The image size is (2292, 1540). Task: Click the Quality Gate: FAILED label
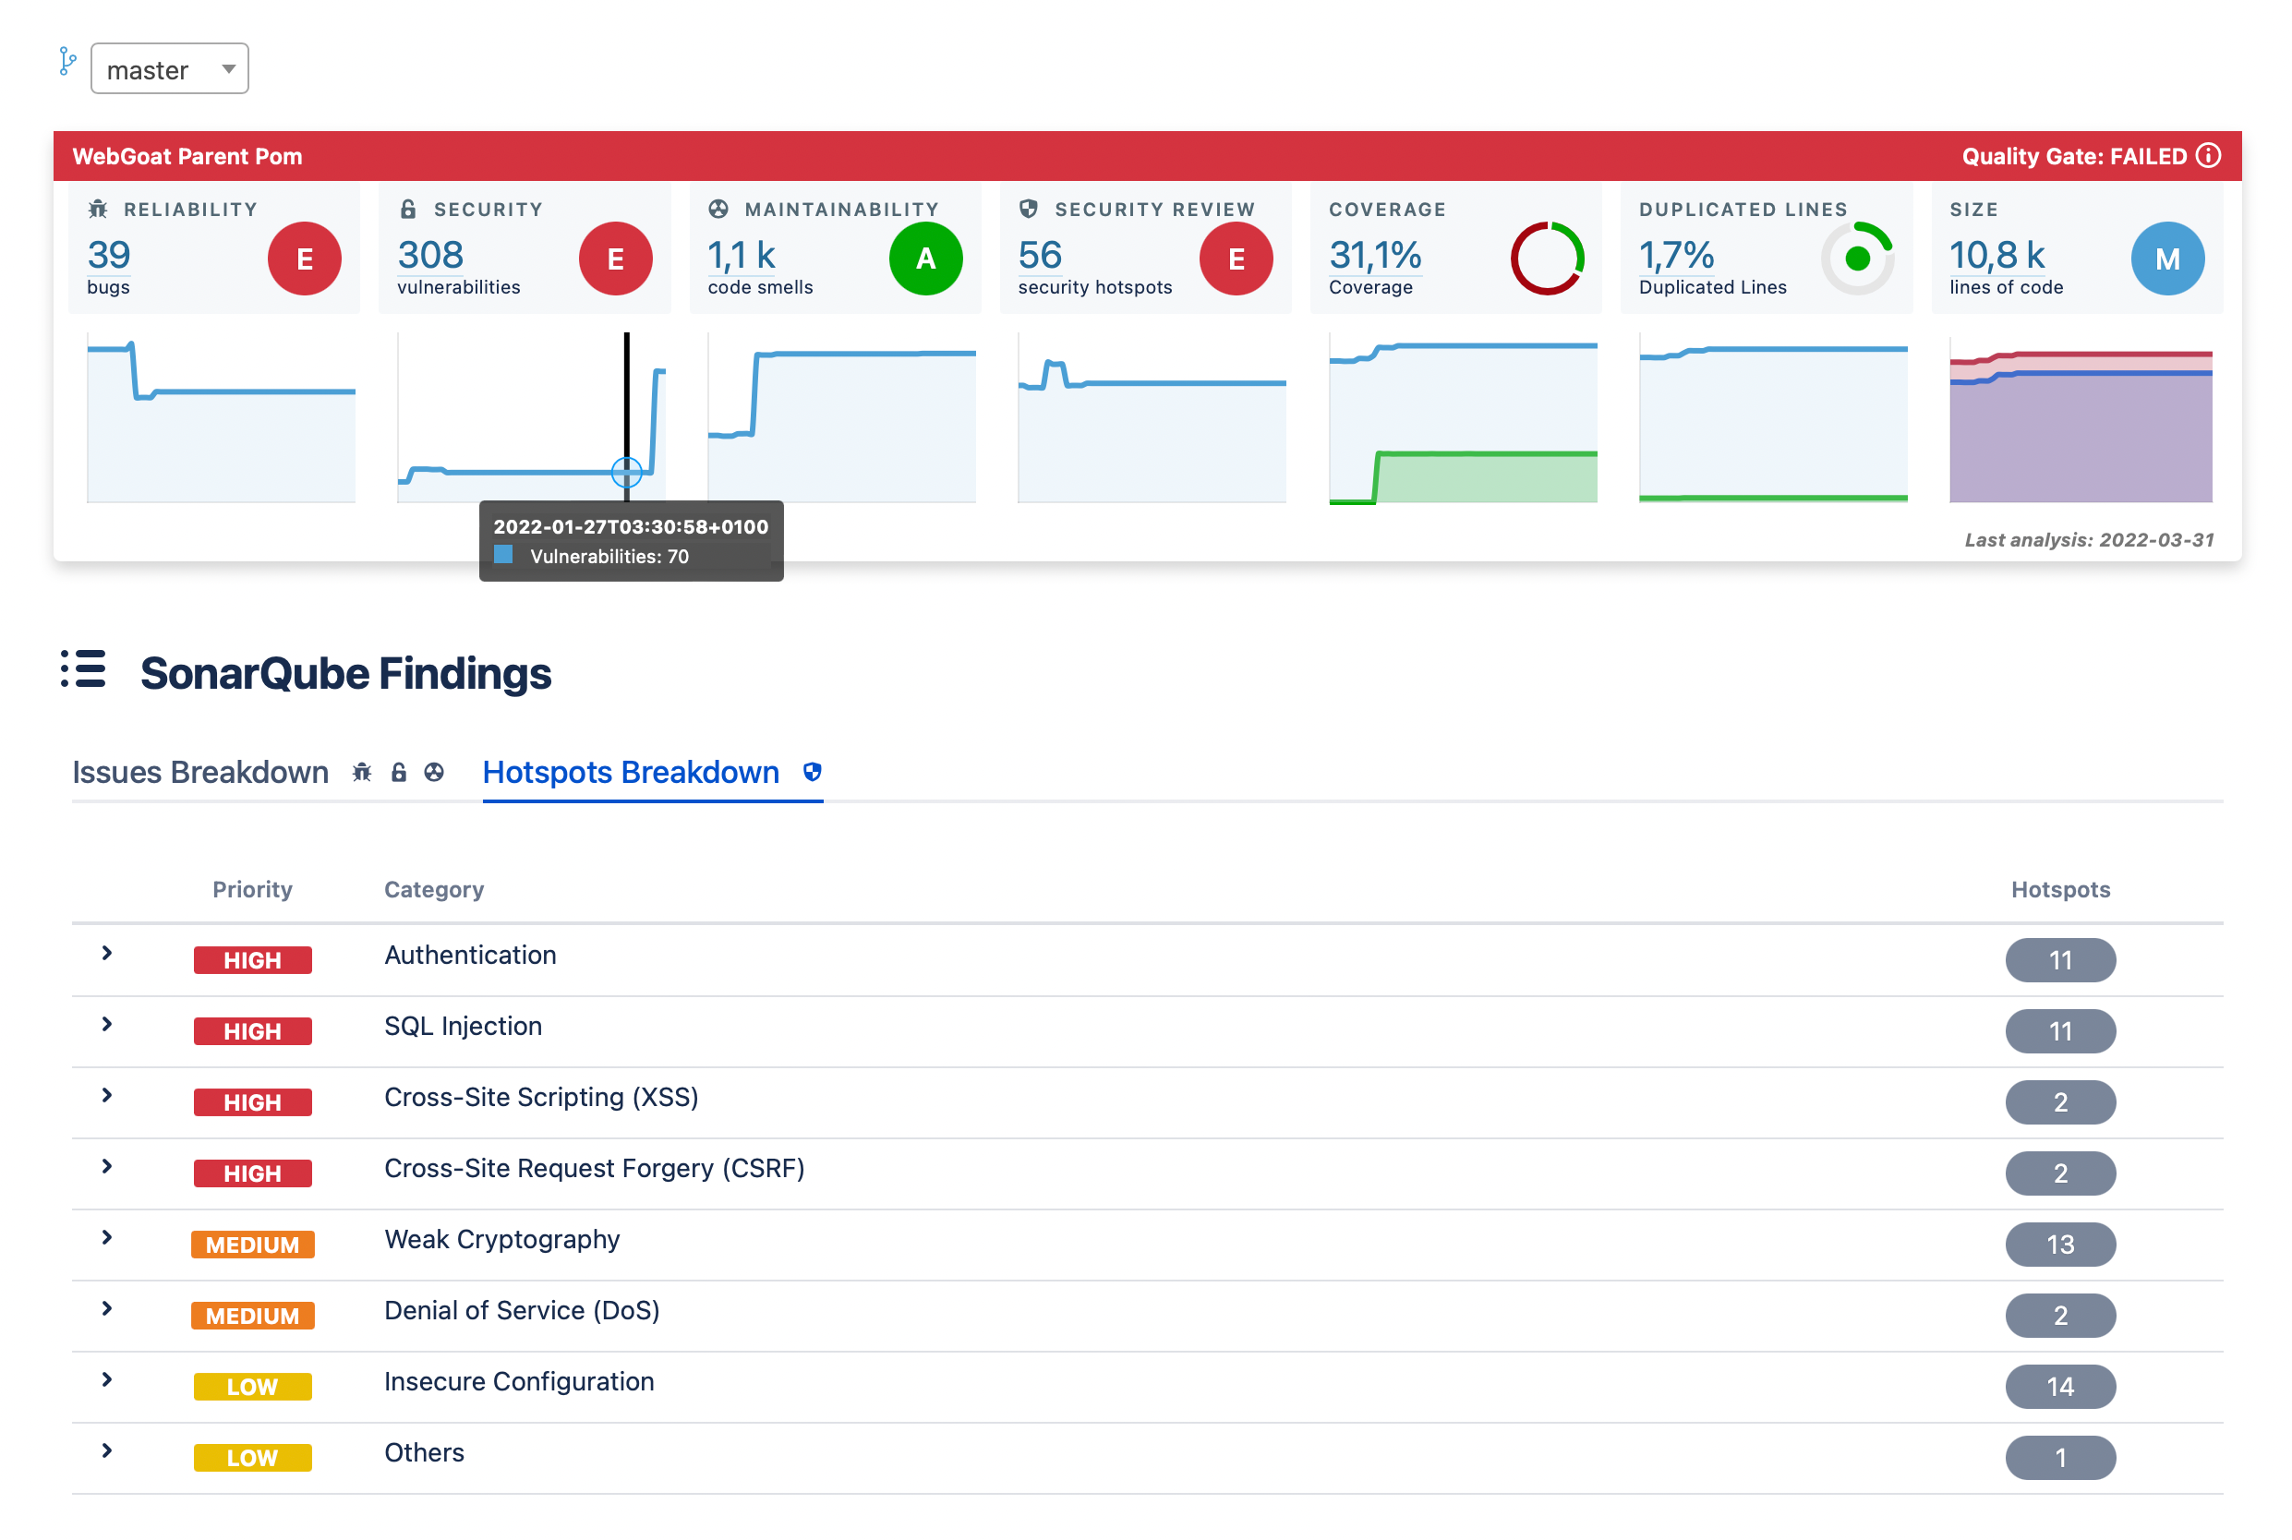point(2074,156)
